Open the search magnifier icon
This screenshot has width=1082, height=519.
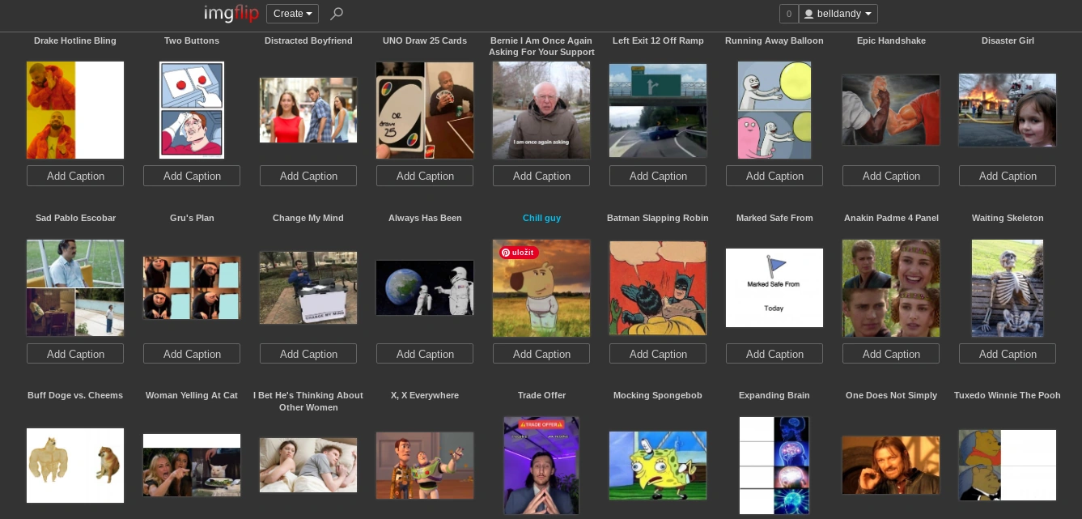pyautogui.click(x=337, y=14)
